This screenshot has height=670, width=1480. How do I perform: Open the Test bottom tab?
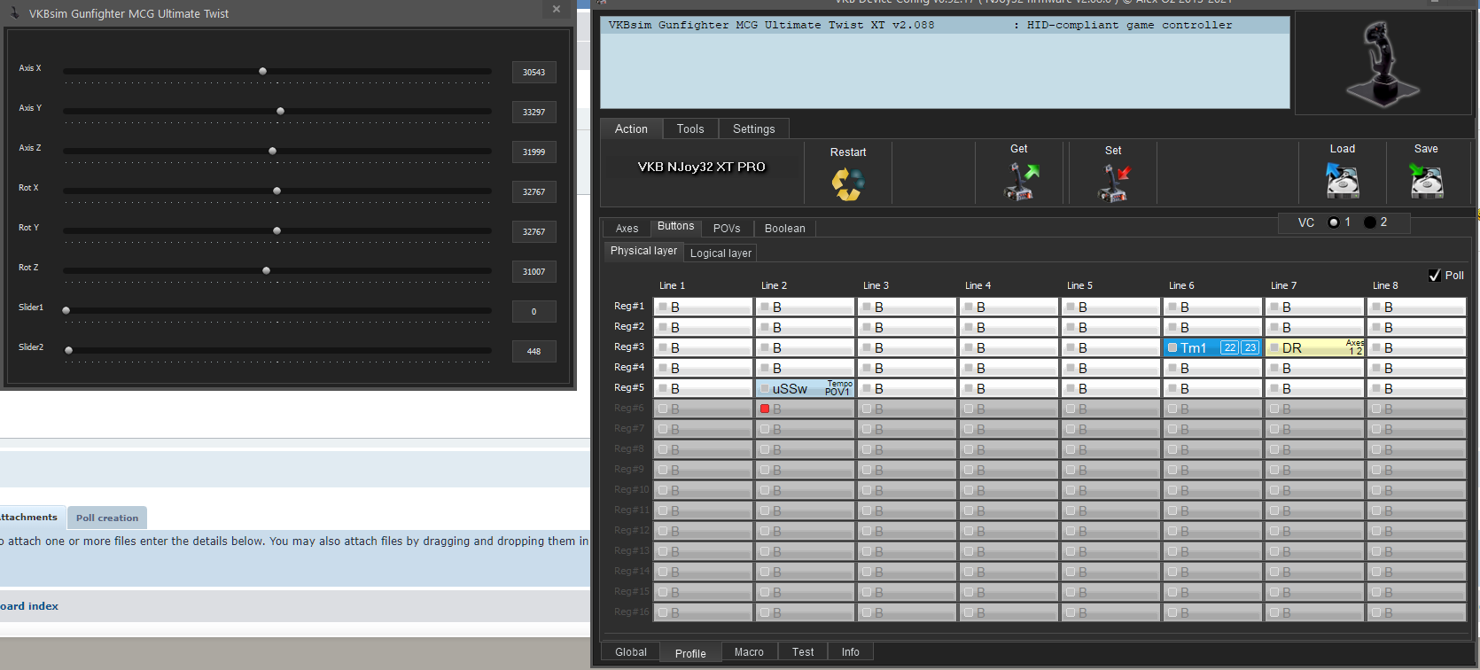coord(803,652)
